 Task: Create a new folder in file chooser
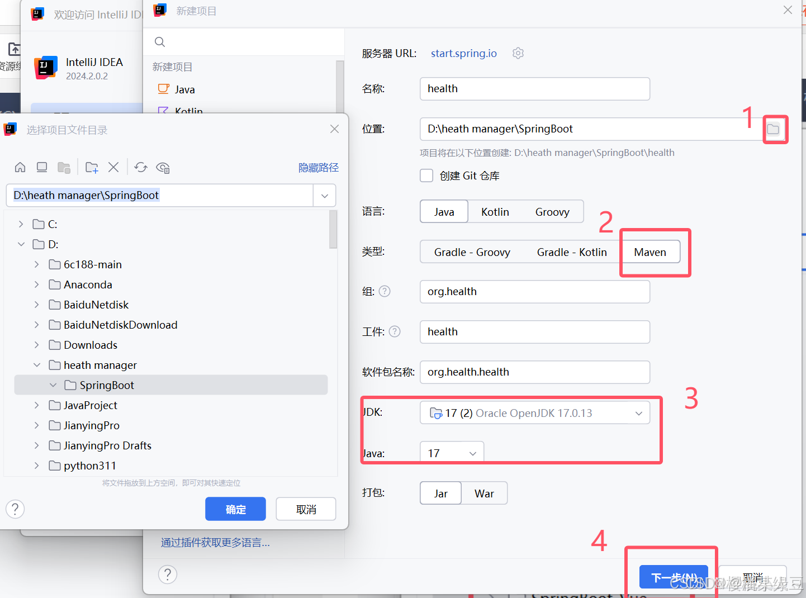(92, 167)
